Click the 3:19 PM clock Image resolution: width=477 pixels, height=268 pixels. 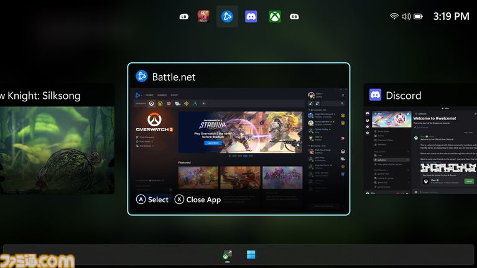coord(451,16)
